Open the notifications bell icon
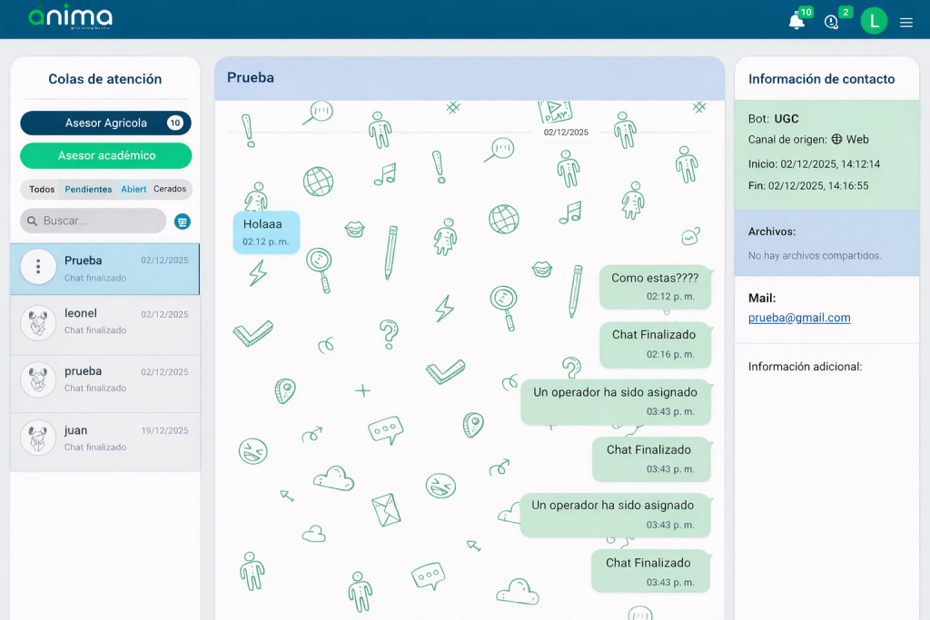 coord(796,21)
